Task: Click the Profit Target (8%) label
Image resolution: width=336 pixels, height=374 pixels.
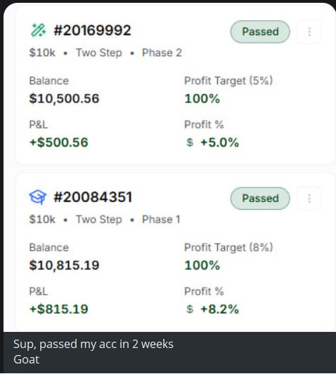Action: (x=228, y=248)
